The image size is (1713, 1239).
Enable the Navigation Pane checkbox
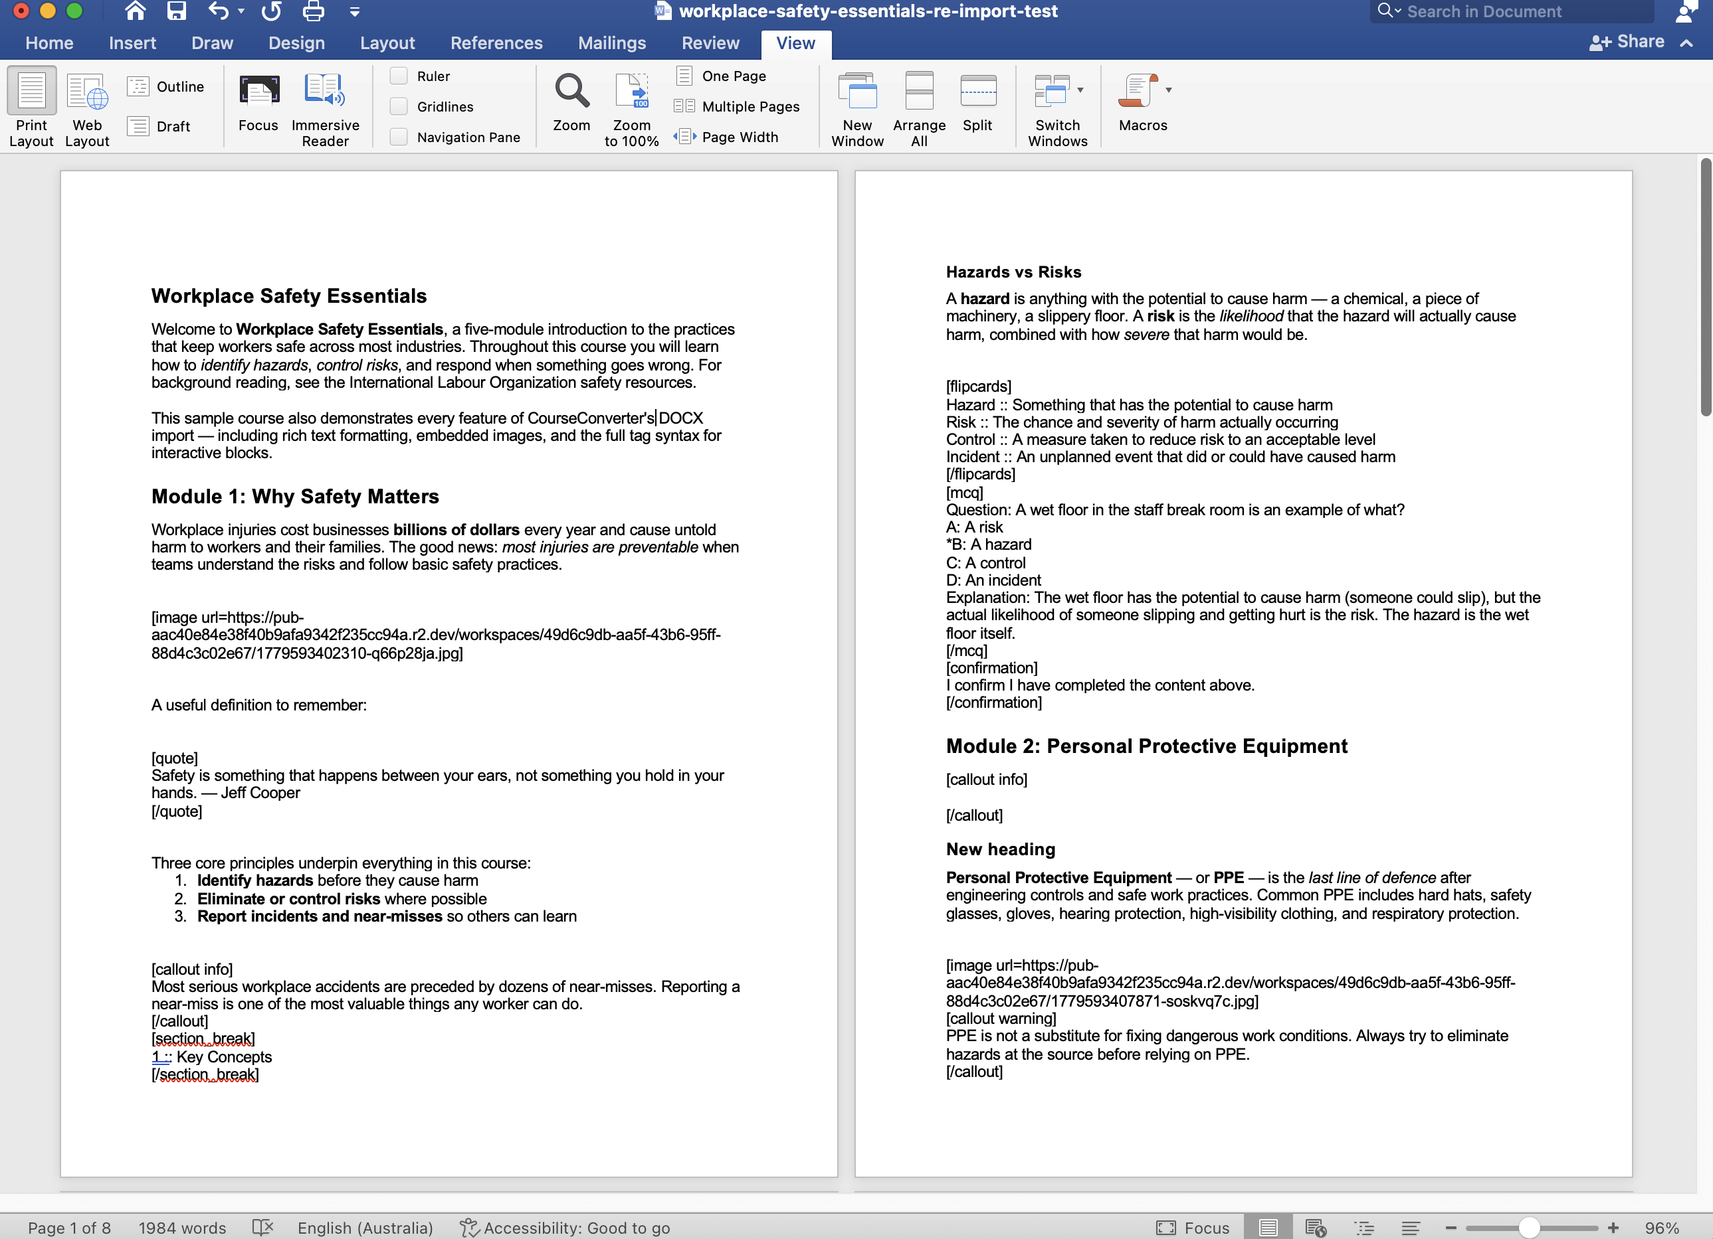[x=398, y=137]
